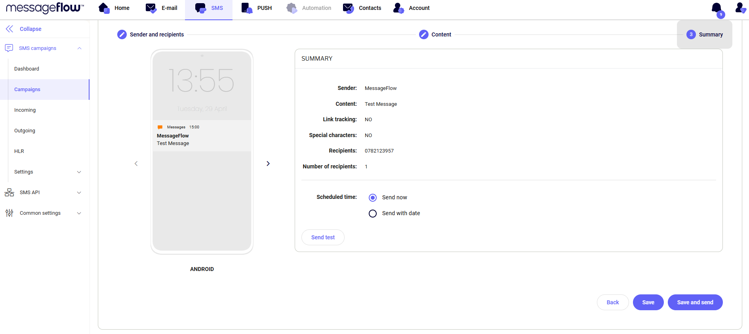Open the E-mail tab in top navigation
Image resolution: width=749 pixels, height=334 pixels.
(x=162, y=8)
